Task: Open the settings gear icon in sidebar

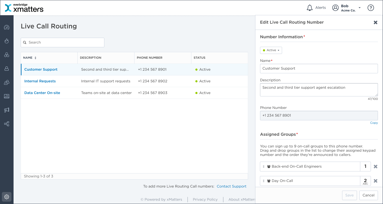Action: (7, 197)
